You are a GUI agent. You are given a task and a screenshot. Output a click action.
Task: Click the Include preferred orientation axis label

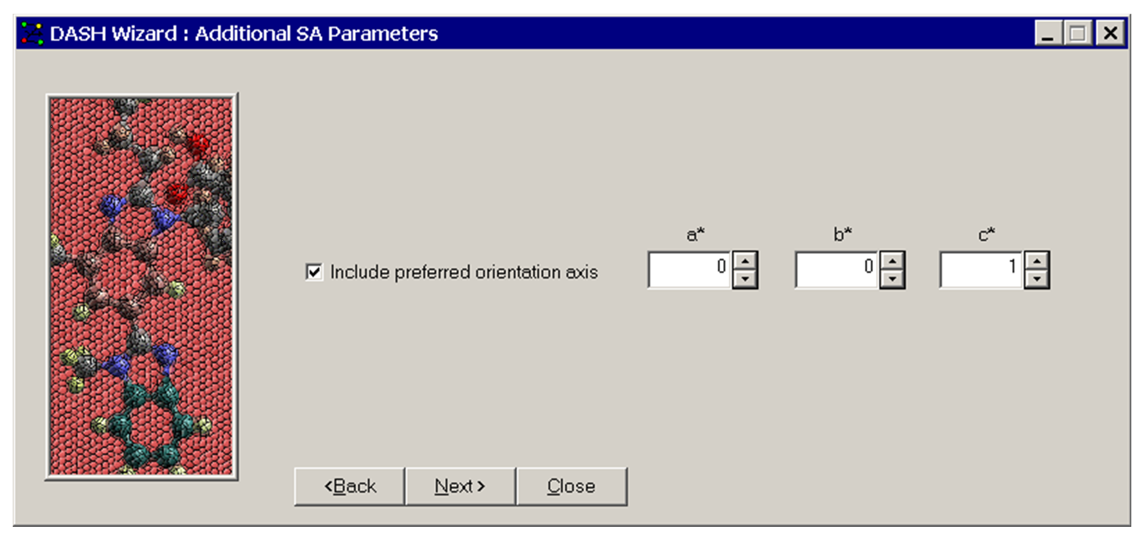click(464, 272)
